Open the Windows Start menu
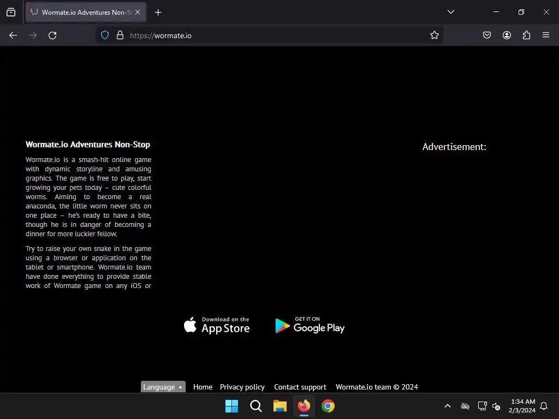Image resolution: width=559 pixels, height=419 pixels. (231, 406)
